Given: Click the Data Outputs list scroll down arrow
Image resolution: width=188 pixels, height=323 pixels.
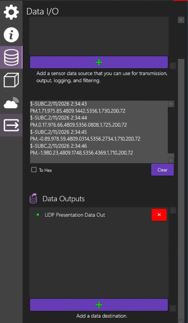Looking at the screenshot, I should coord(173,308).
